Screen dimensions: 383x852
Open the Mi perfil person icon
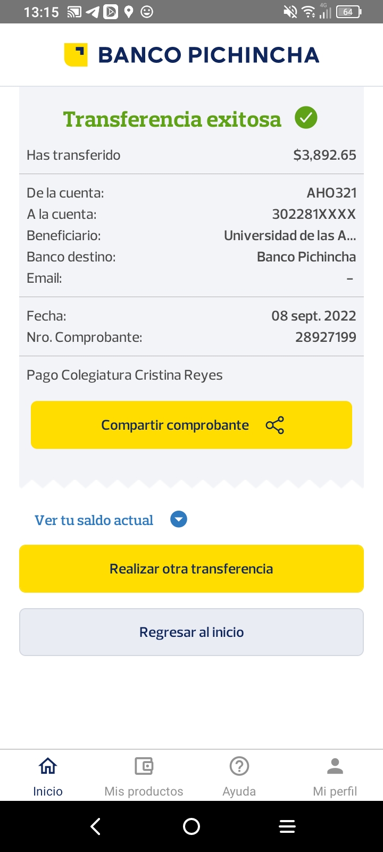coord(335,766)
